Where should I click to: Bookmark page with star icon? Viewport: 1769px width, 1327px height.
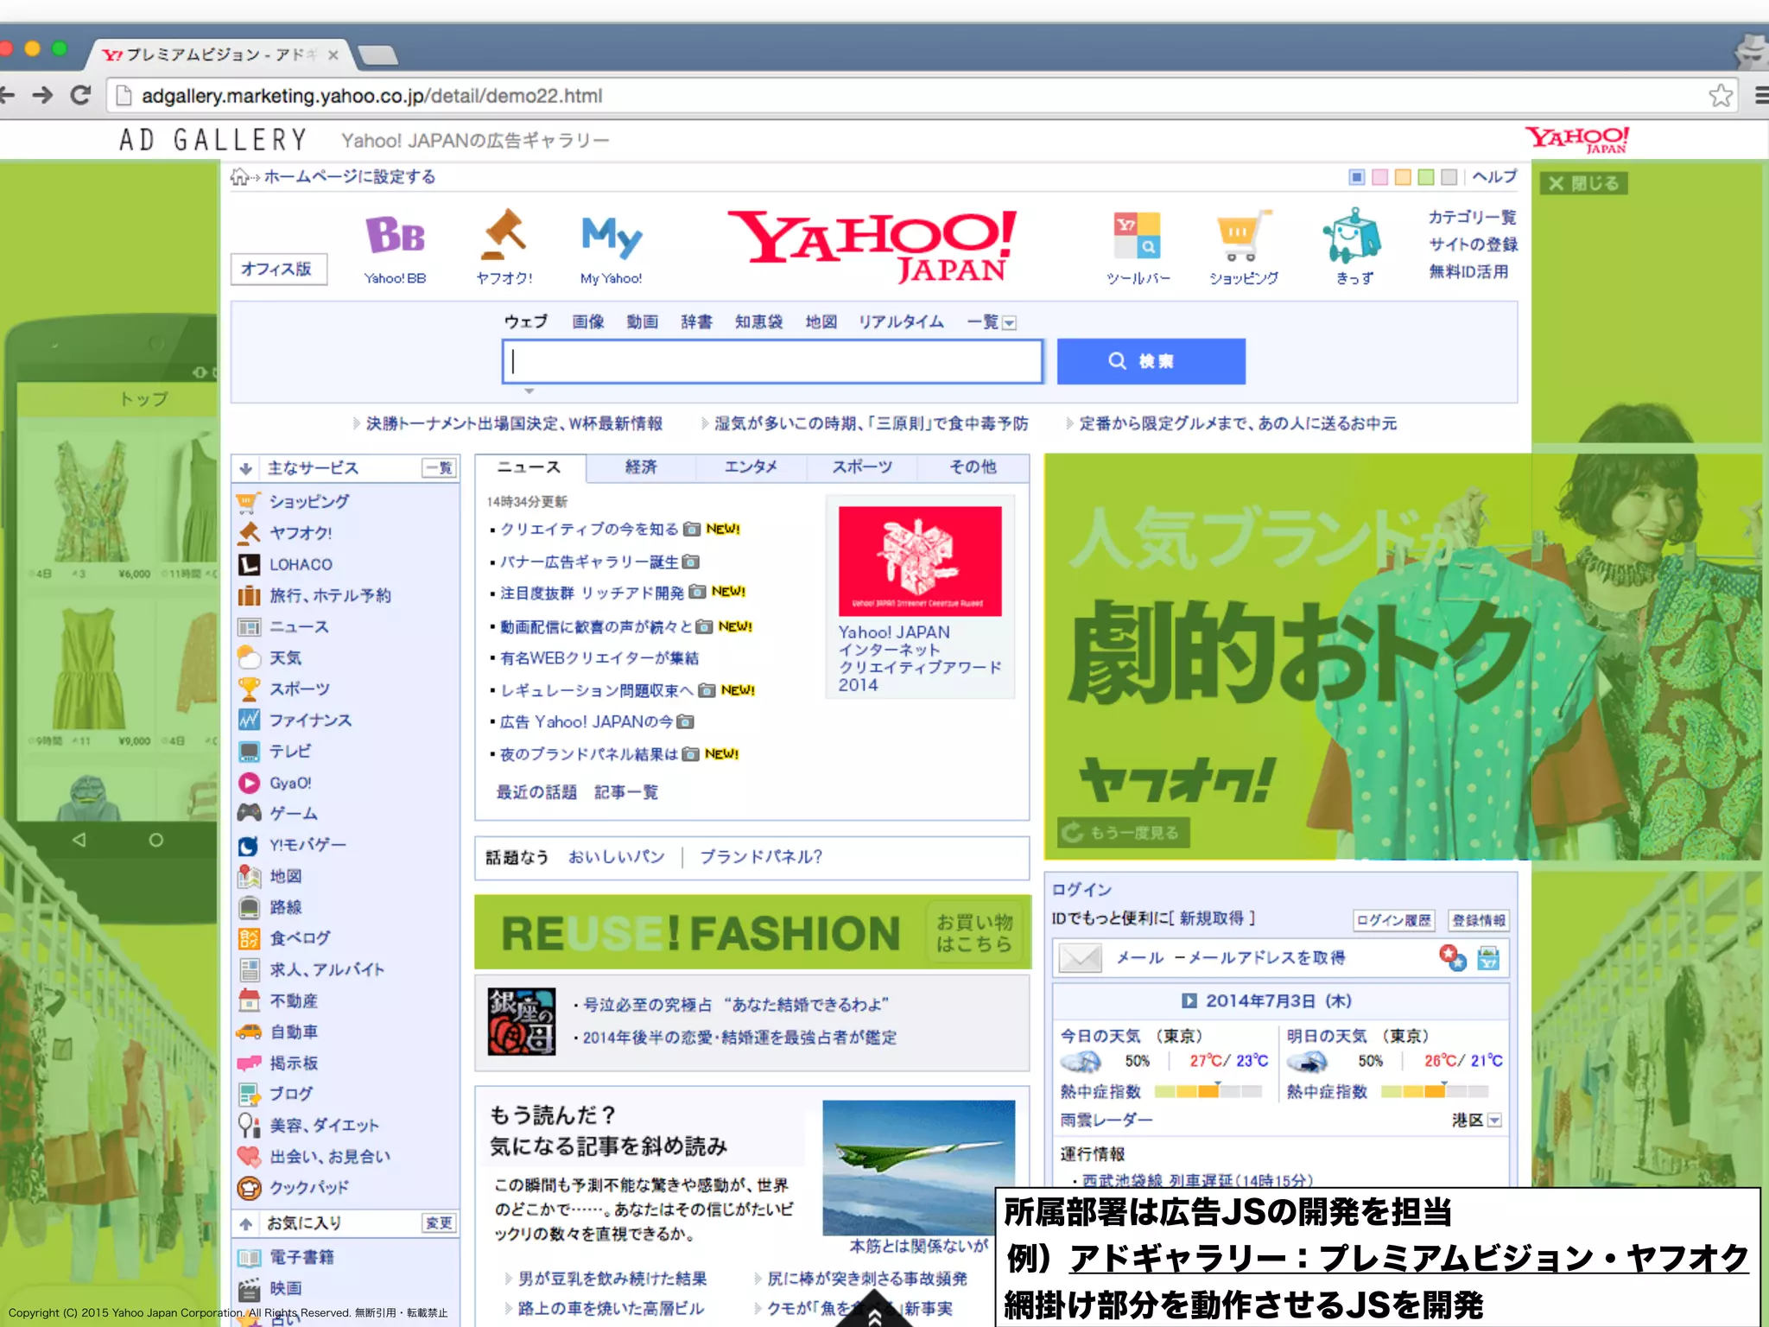click(x=1720, y=95)
